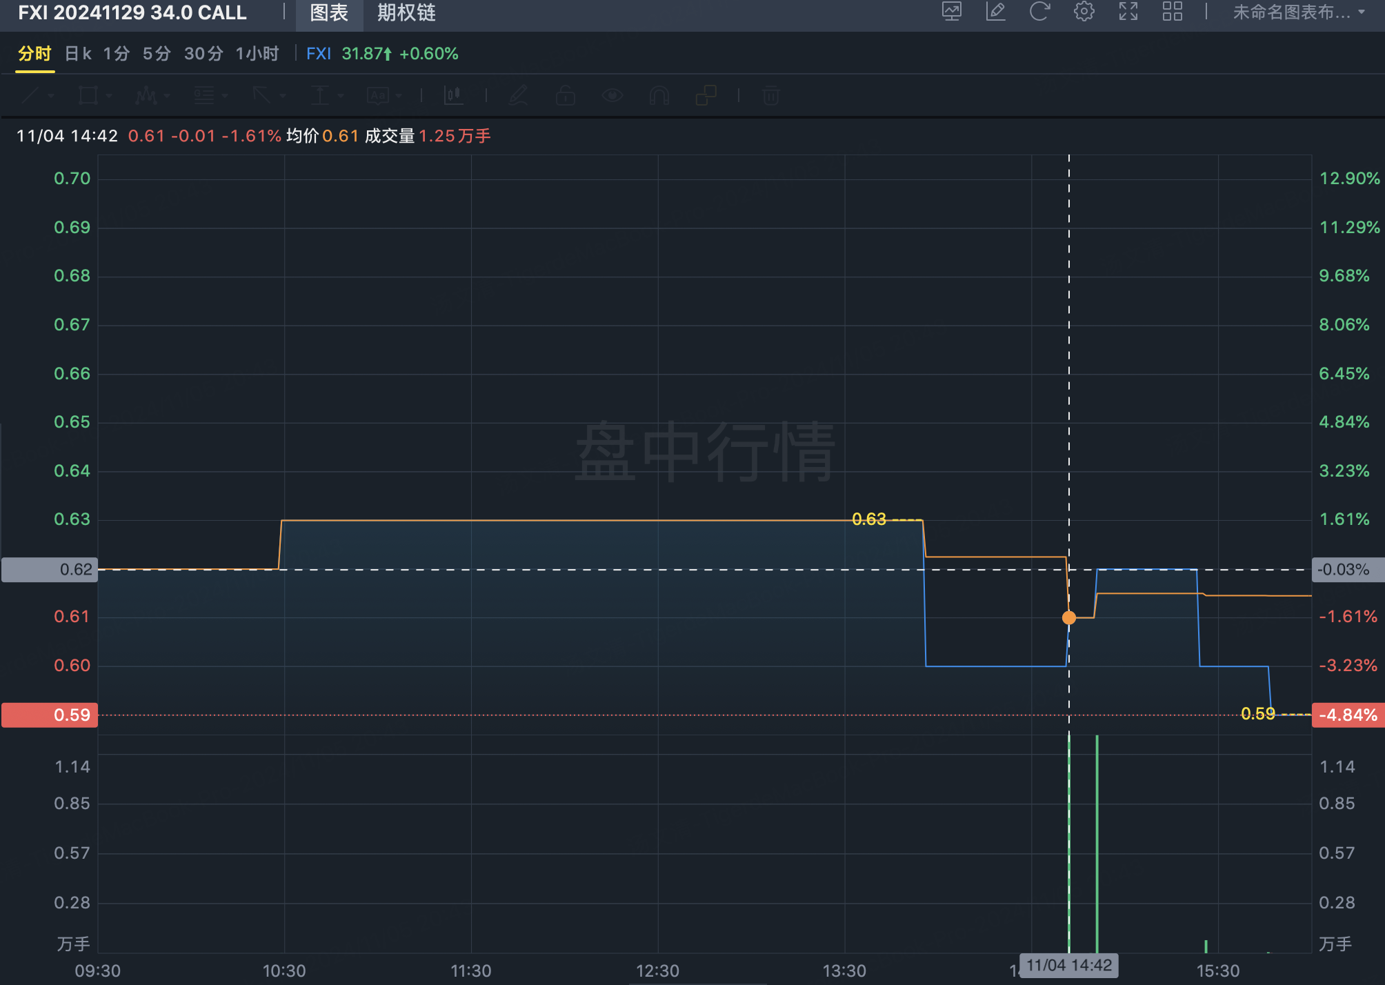Toggle drawings visibility with the eye icon
The image size is (1385, 985).
[612, 95]
